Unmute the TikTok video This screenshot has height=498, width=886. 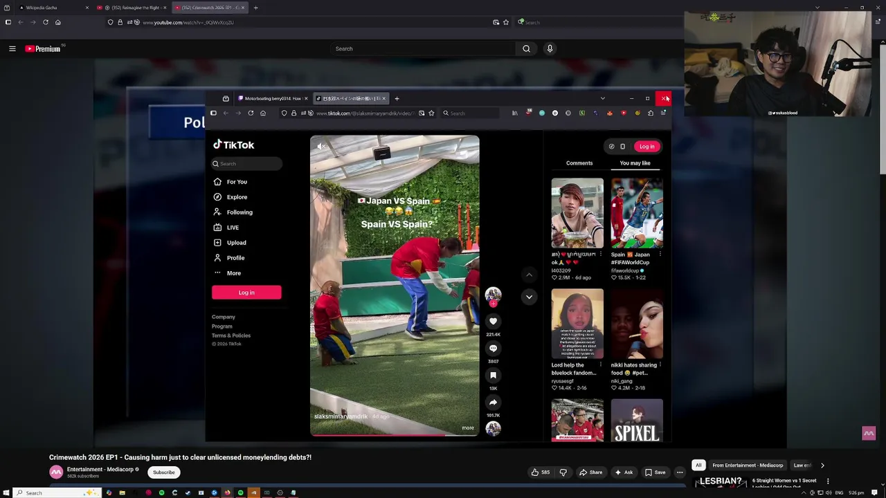320,147
